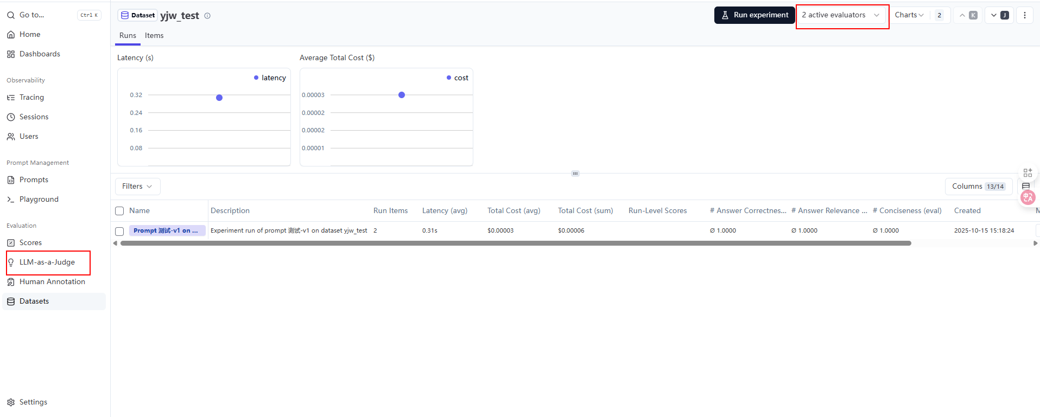Expand the 2 active evaluators dropdown

(840, 15)
